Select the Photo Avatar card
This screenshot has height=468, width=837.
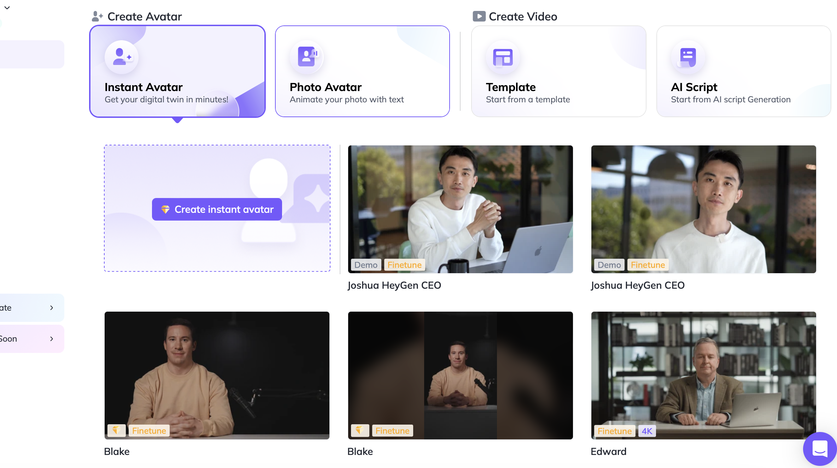tap(362, 71)
